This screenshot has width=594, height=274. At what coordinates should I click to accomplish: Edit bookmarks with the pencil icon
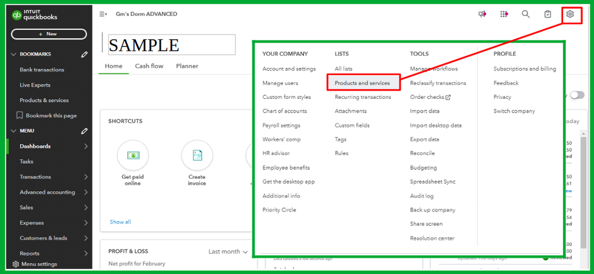click(x=84, y=55)
